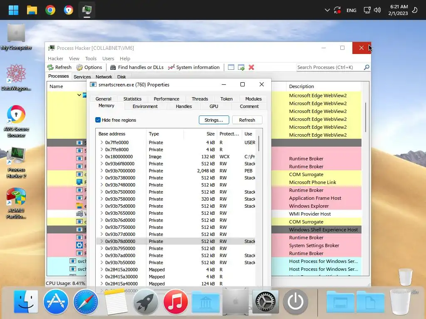Click find window and thread icon
The width and height of the screenshot is (426, 319).
241,67
